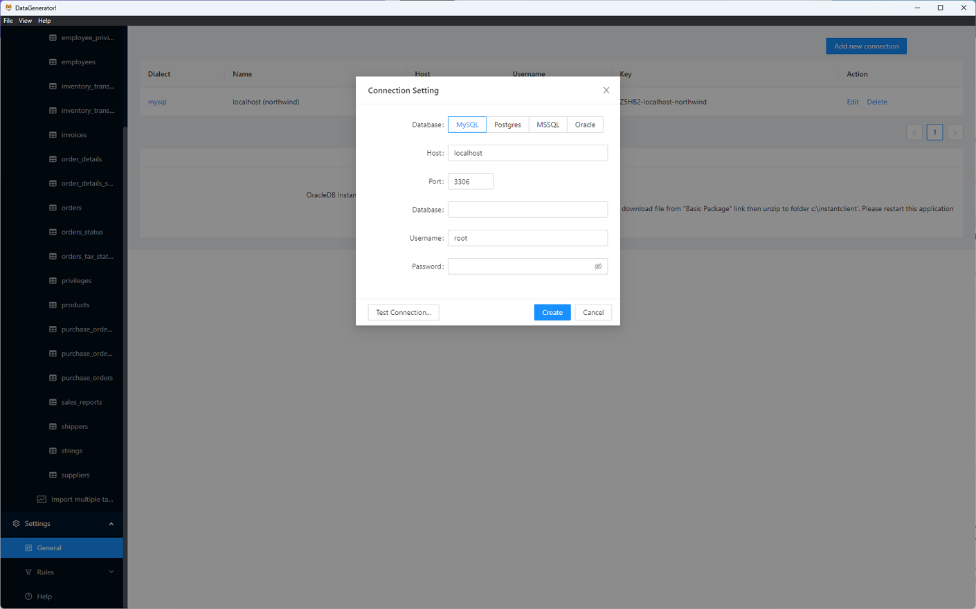
Task: Click the Help question mark icon in sidebar
Action: (x=28, y=597)
